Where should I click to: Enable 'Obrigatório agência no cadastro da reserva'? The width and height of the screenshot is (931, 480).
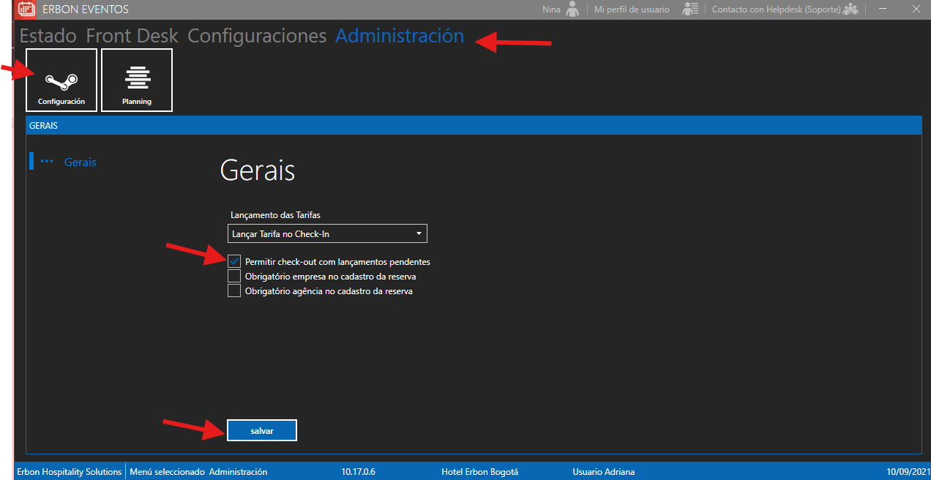pos(234,291)
